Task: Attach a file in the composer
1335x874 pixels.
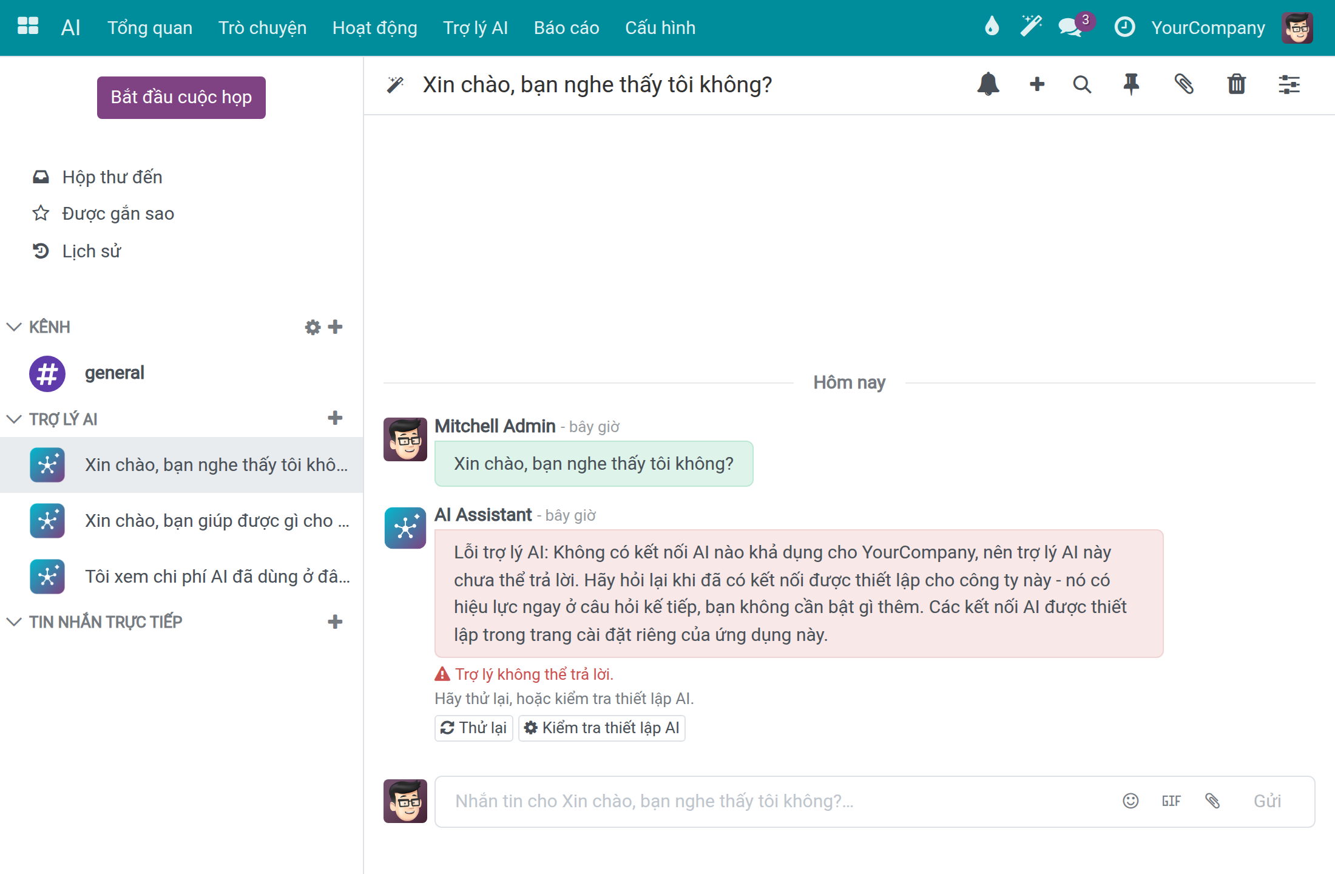Action: click(x=1212, y=801)
